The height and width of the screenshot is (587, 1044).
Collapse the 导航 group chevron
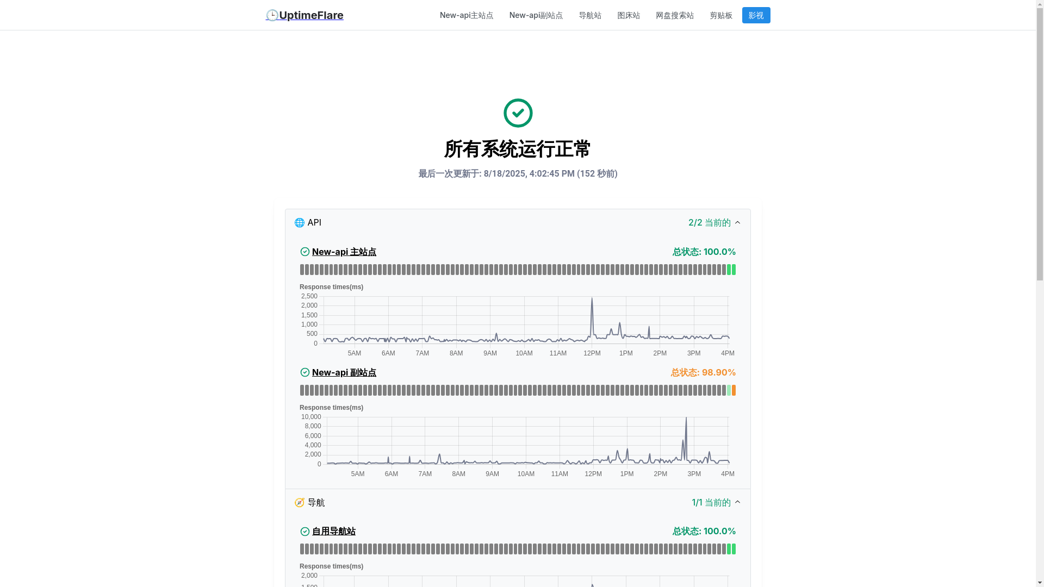(x=737, y=503)
